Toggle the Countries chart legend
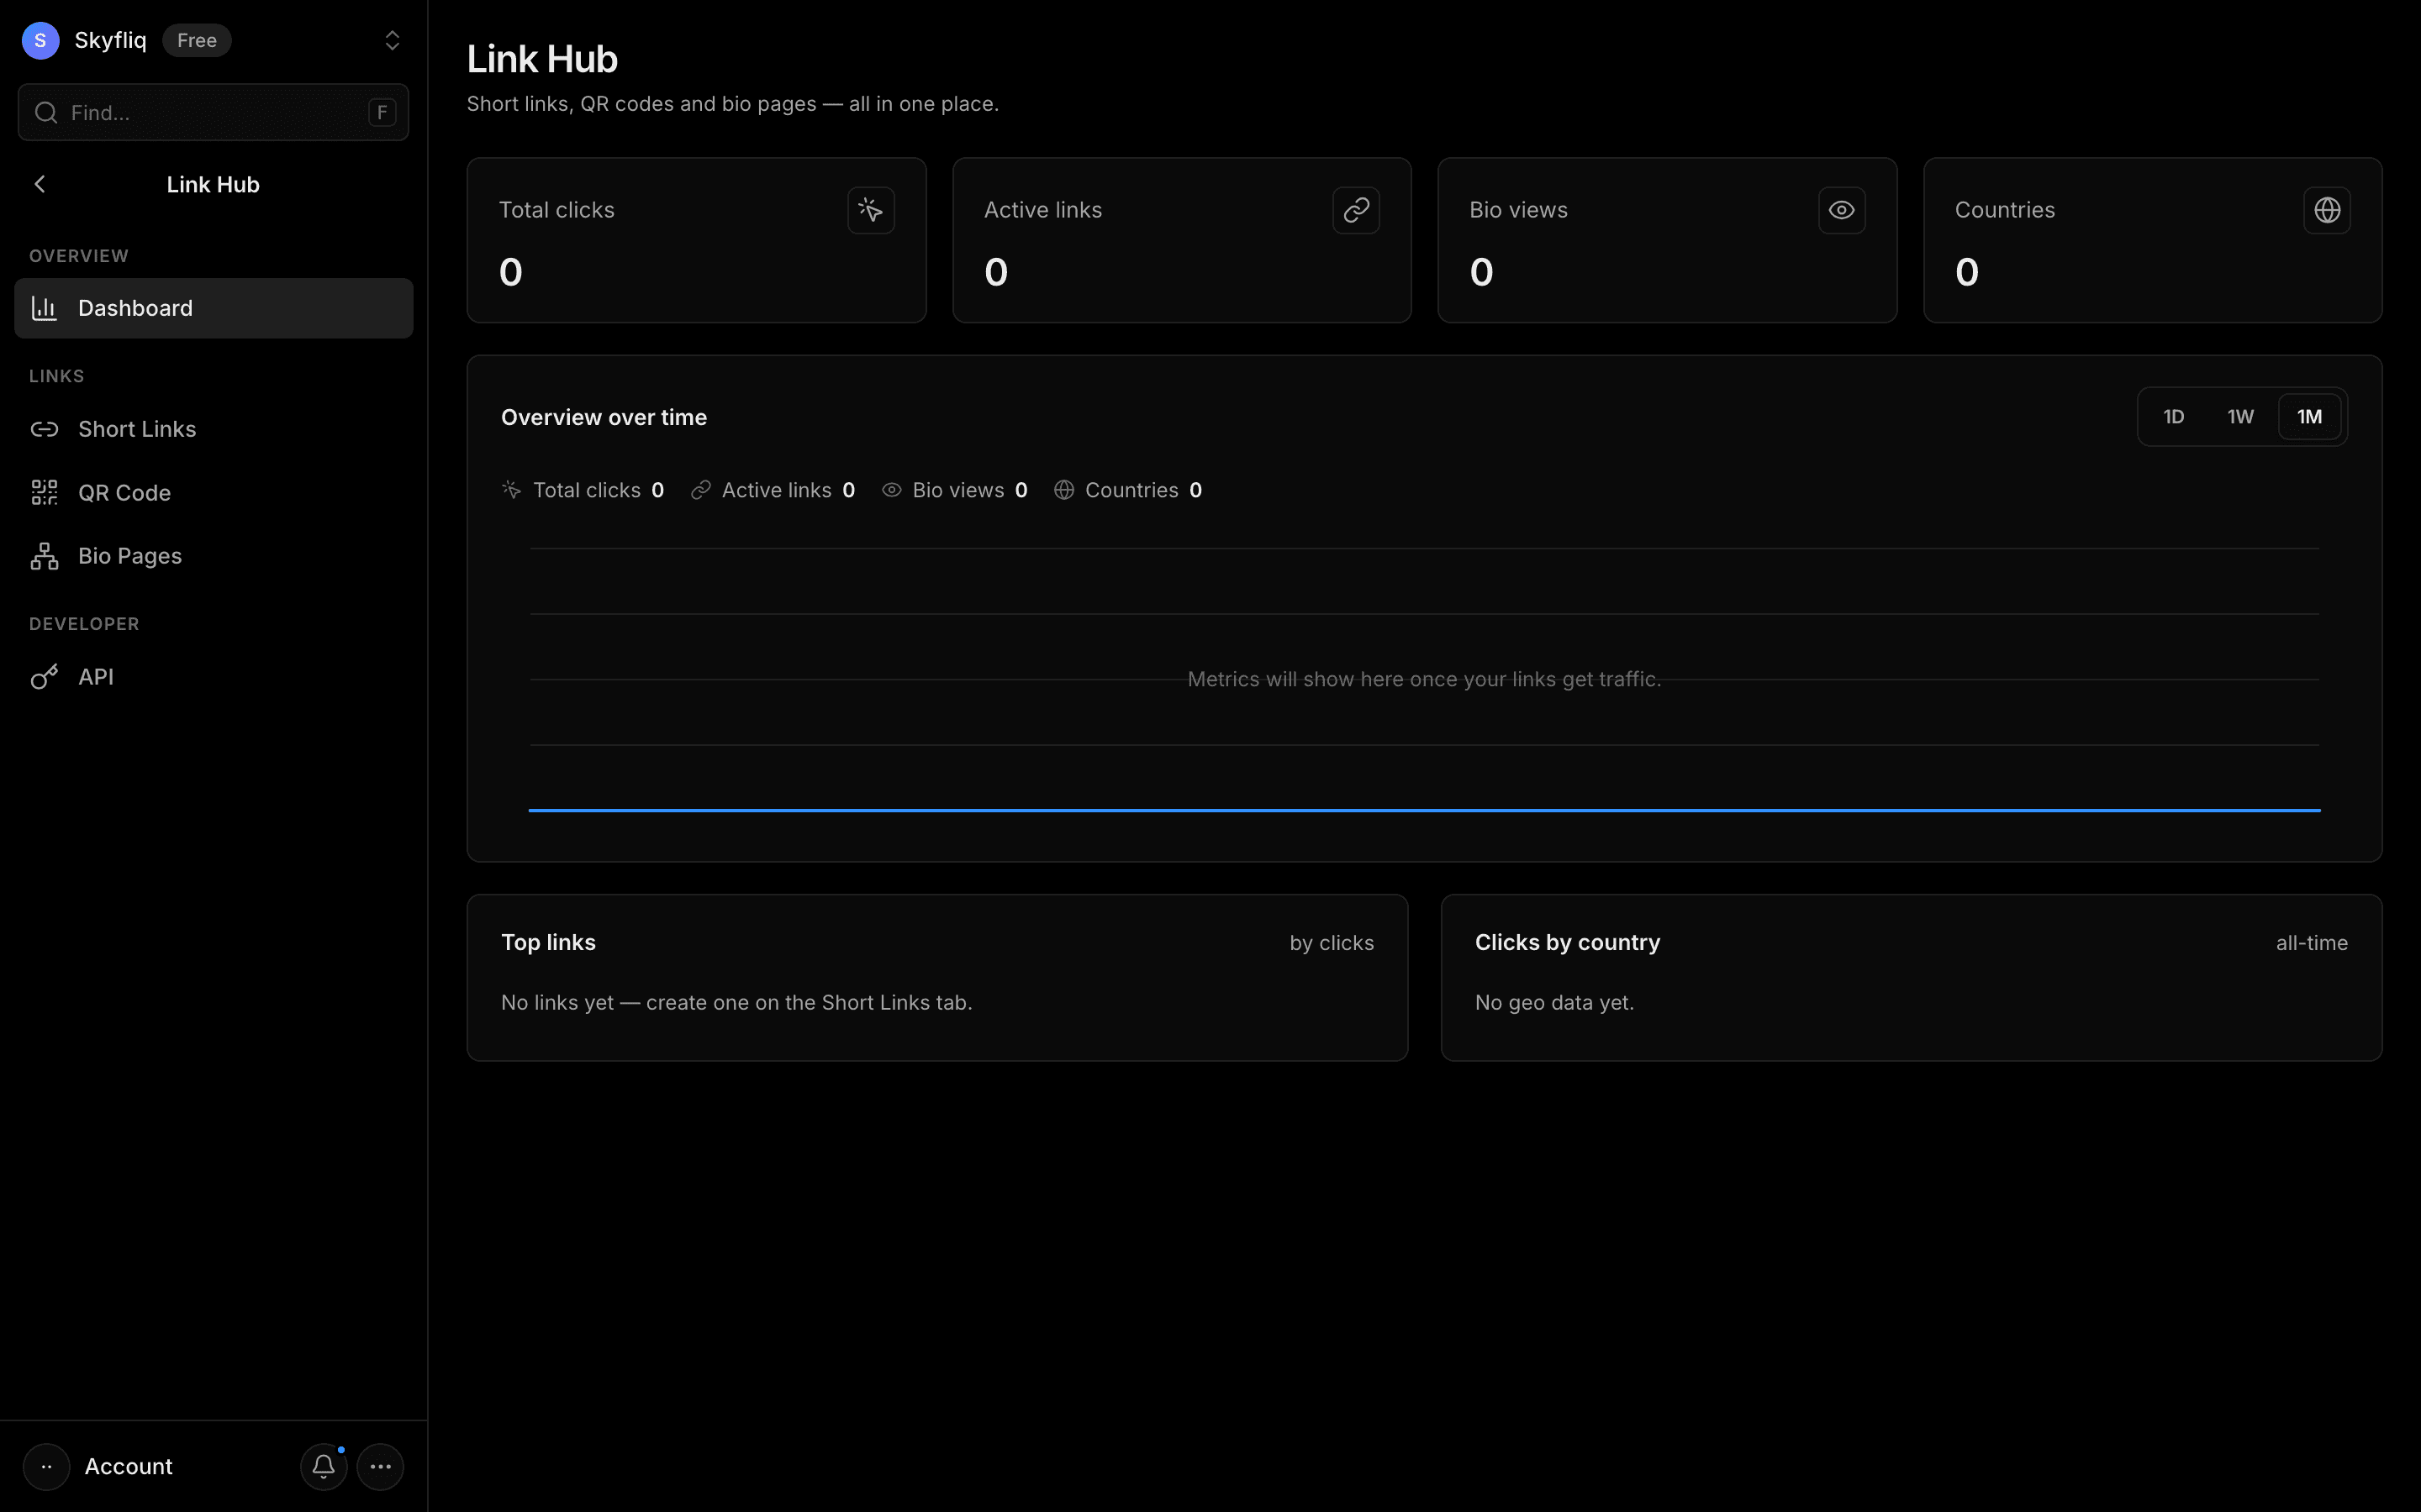Image resolution: width=2421 pixels, height=1512 pixels. (1127, 490)
